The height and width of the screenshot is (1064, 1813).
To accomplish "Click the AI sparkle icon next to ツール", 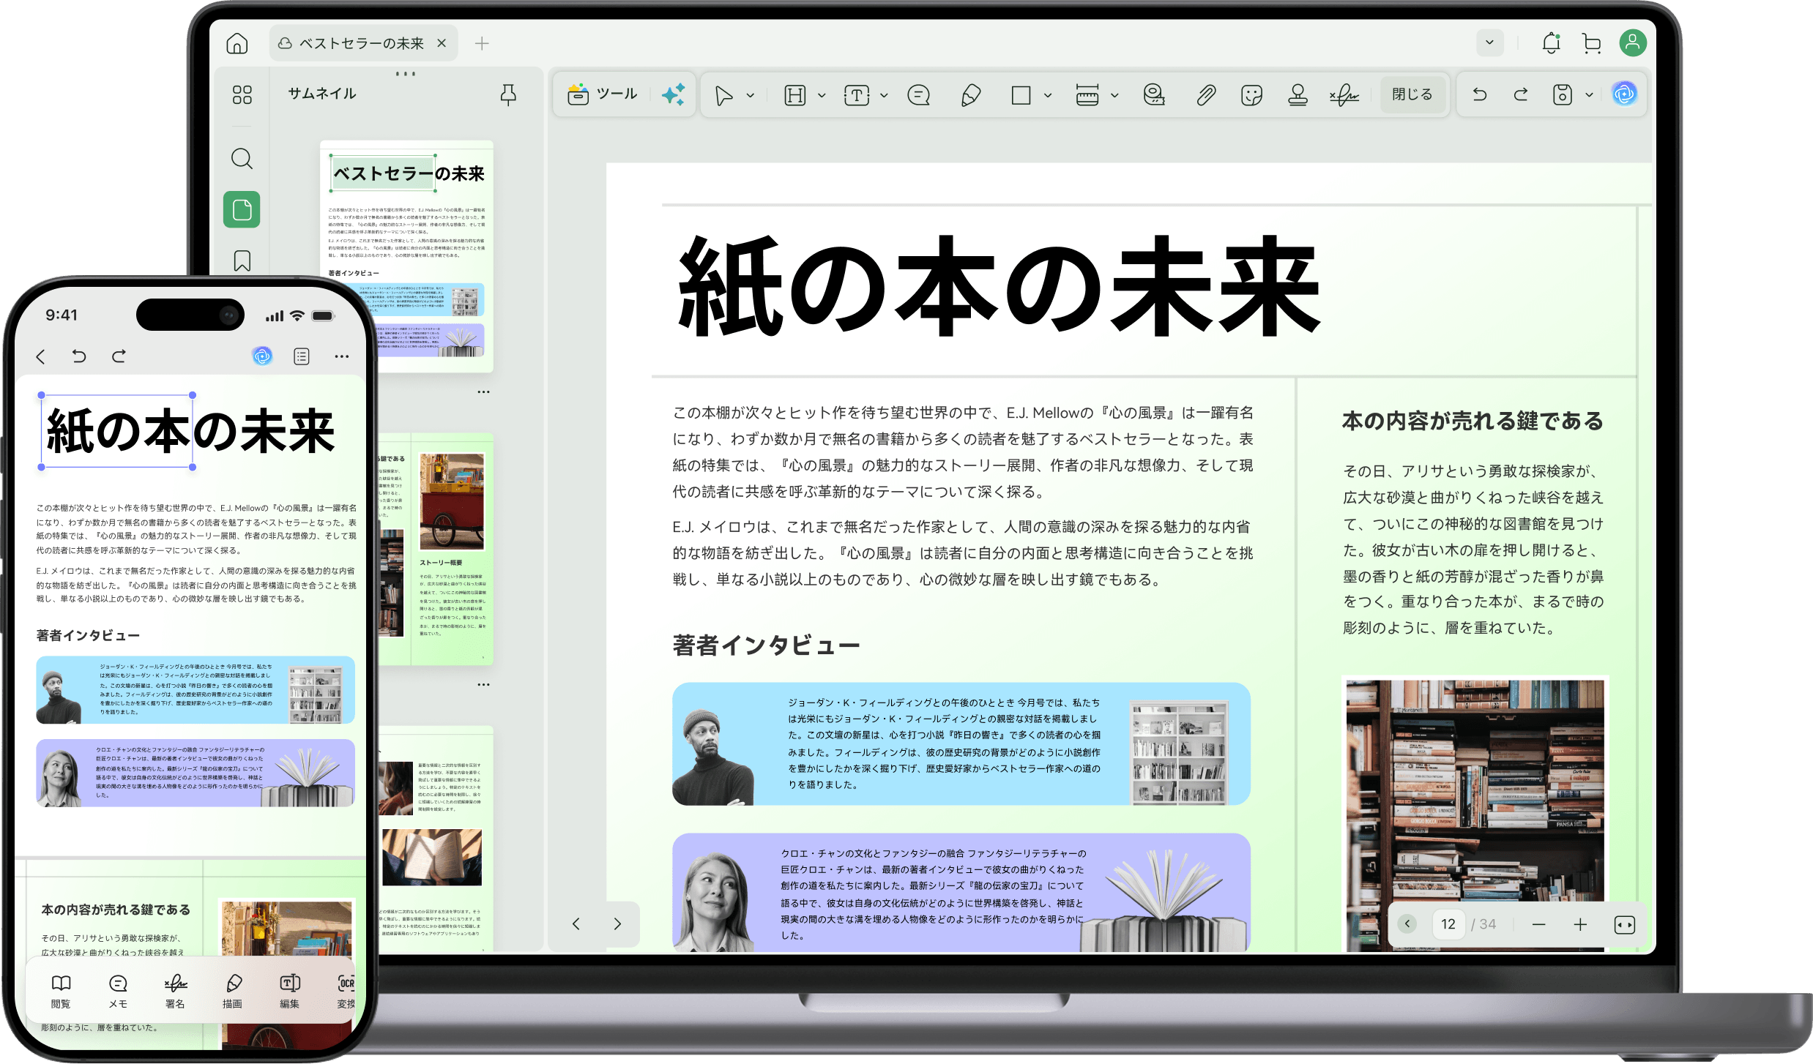I will pos(673,94).
